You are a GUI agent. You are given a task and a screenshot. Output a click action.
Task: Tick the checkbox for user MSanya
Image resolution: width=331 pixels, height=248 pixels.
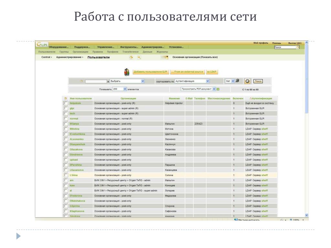[x=66, y=124]
